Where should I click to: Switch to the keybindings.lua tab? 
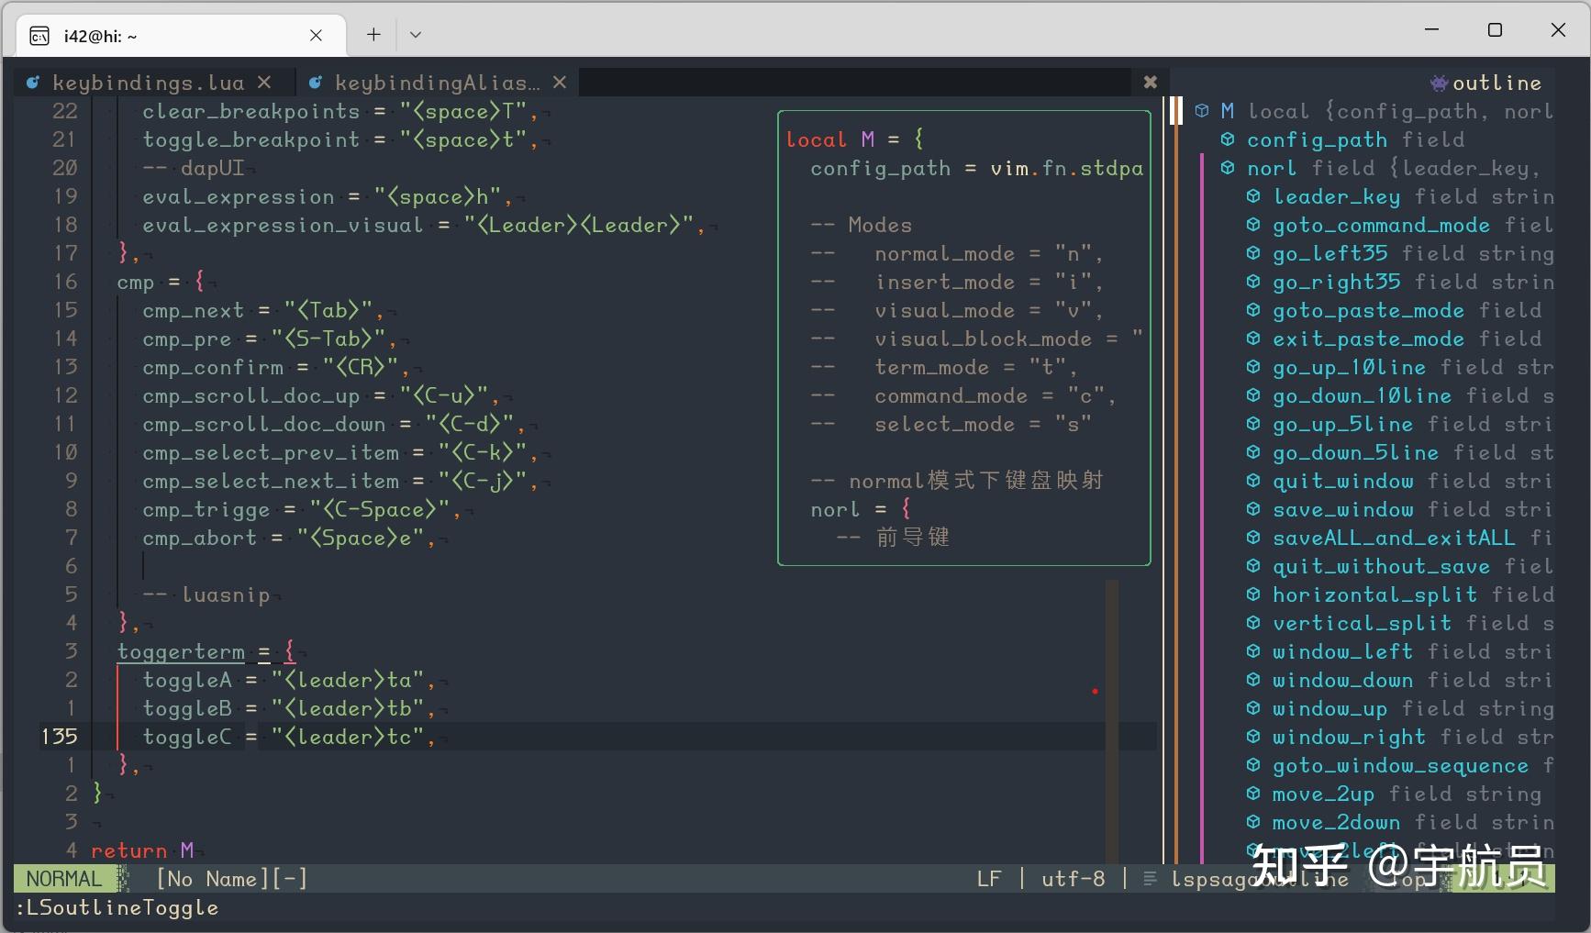click(148, 83)
